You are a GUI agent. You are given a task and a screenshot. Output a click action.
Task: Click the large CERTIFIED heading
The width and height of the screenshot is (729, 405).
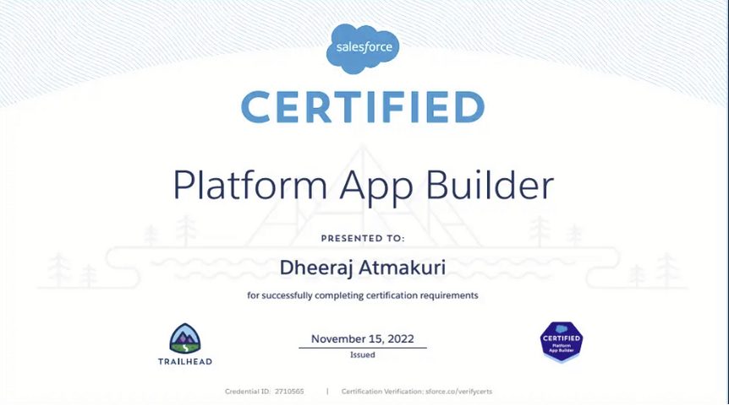[x=363, y=107]
